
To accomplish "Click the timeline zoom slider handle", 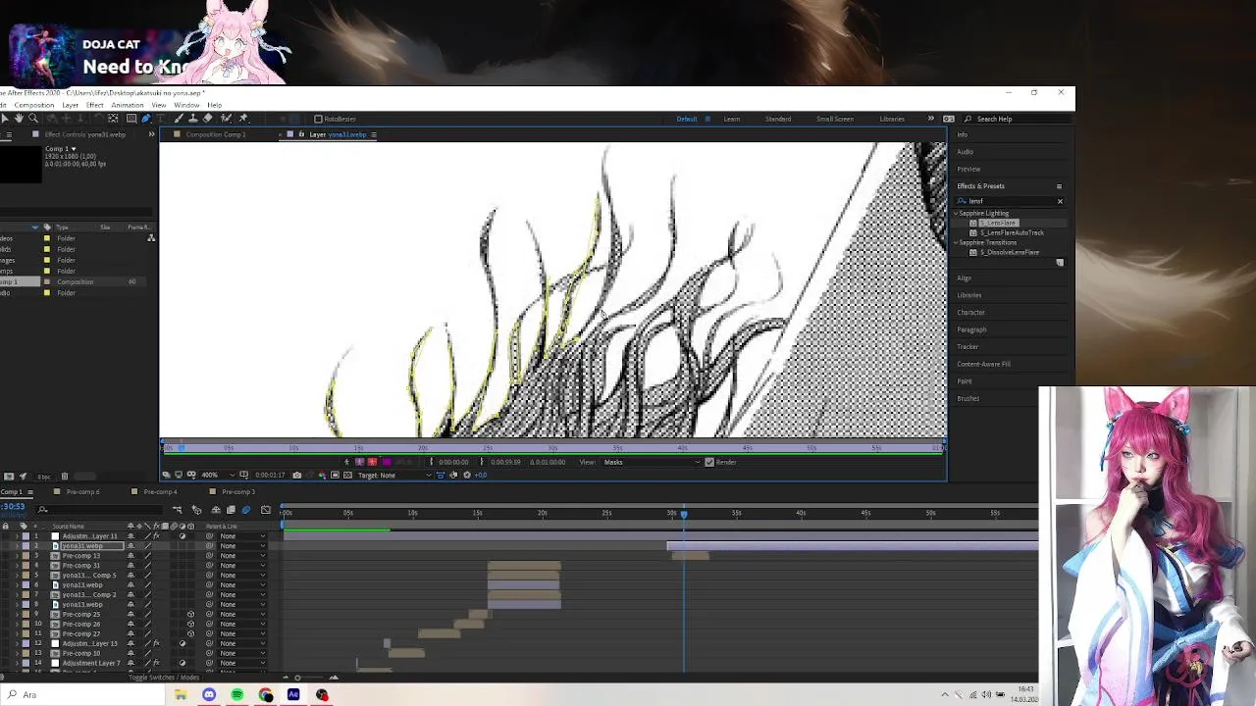I will coord(297,677).
